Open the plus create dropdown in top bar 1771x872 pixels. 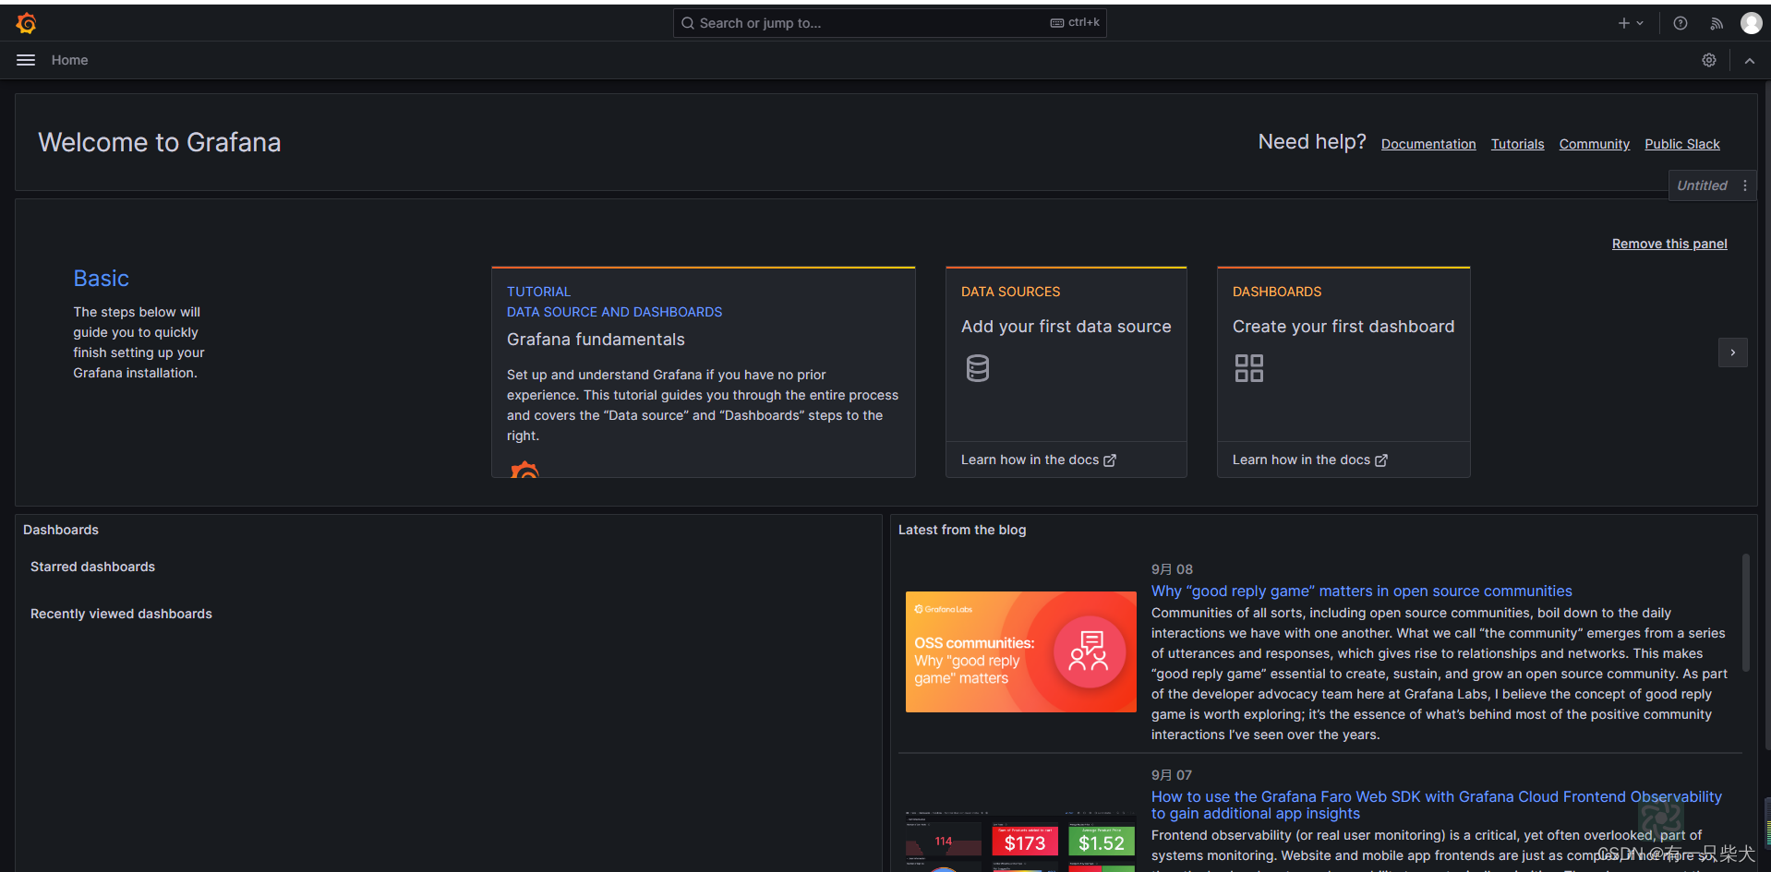pos(1630,22)
